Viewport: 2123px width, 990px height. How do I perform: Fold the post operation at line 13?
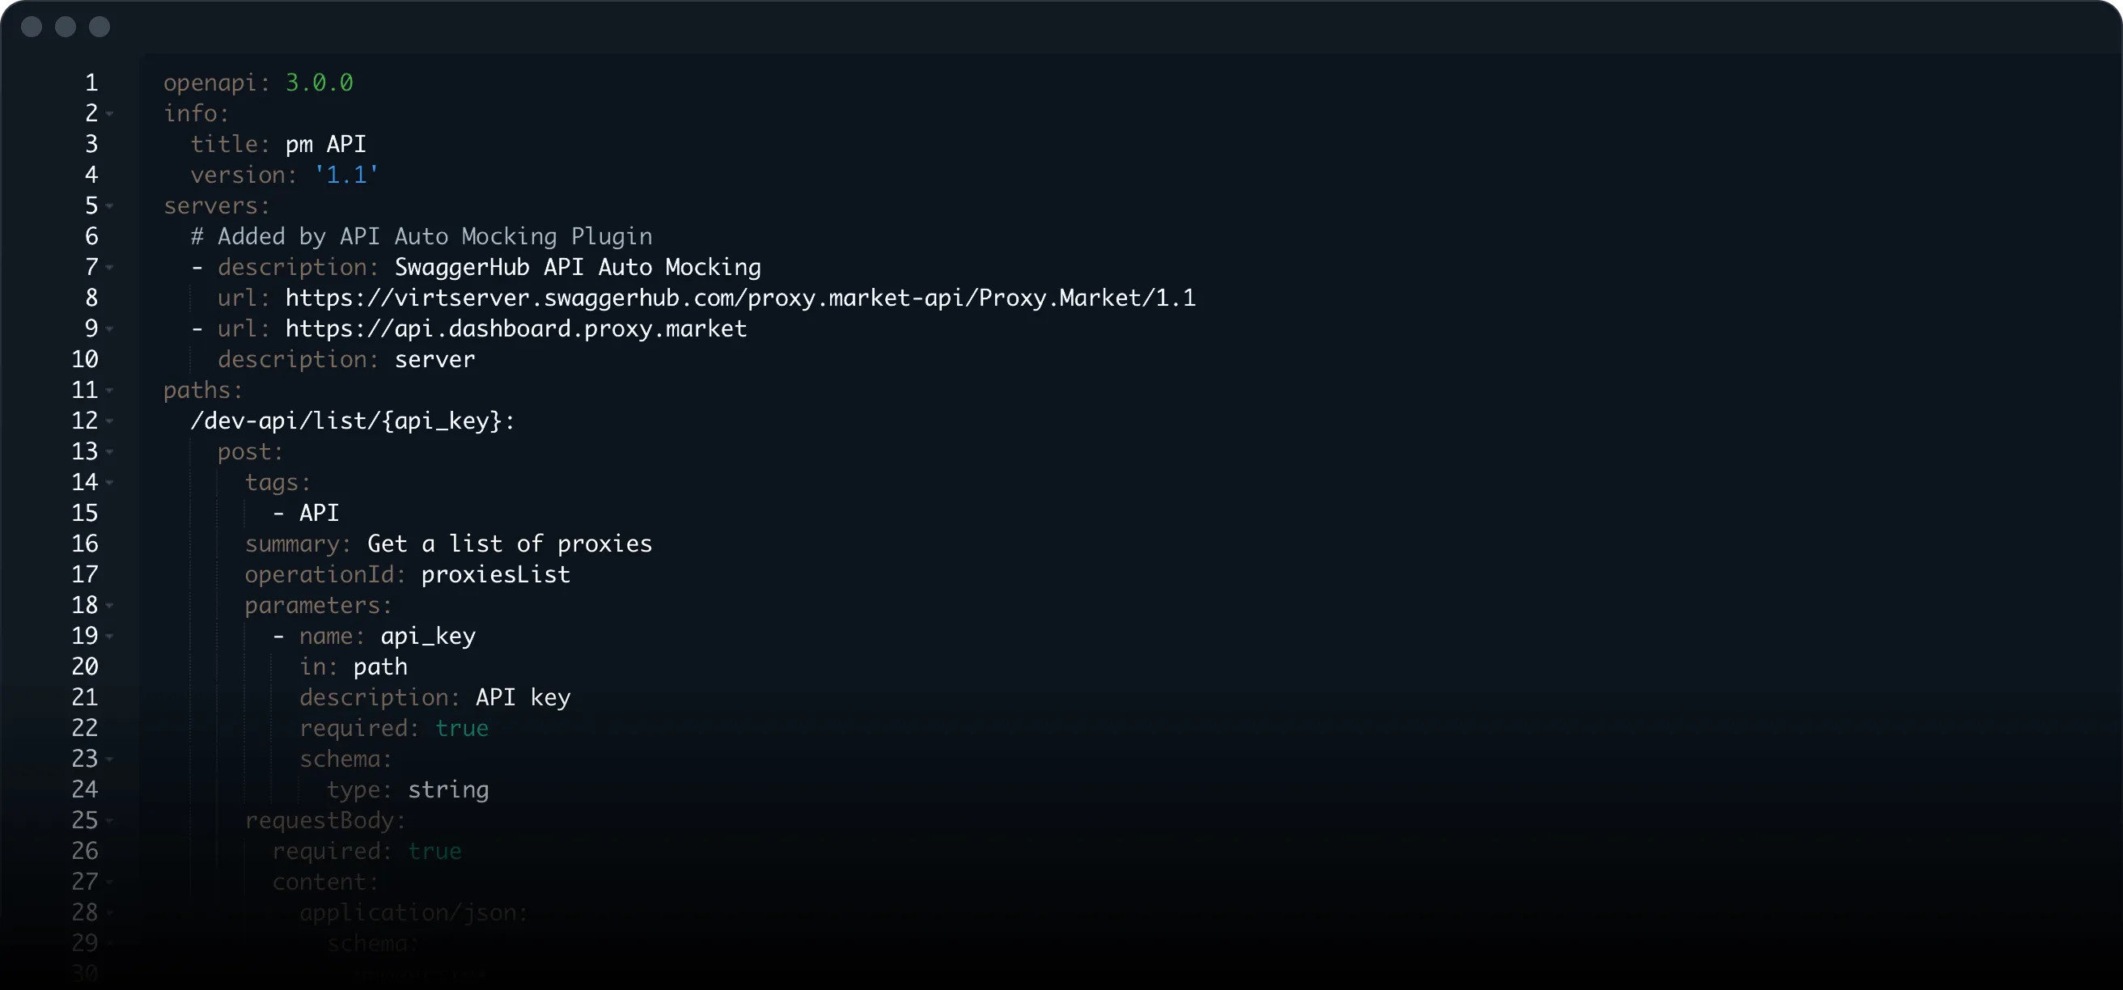(109, 451)
